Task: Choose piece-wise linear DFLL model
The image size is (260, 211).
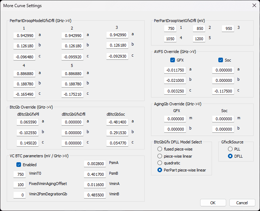Action: (x=160, y=156)
